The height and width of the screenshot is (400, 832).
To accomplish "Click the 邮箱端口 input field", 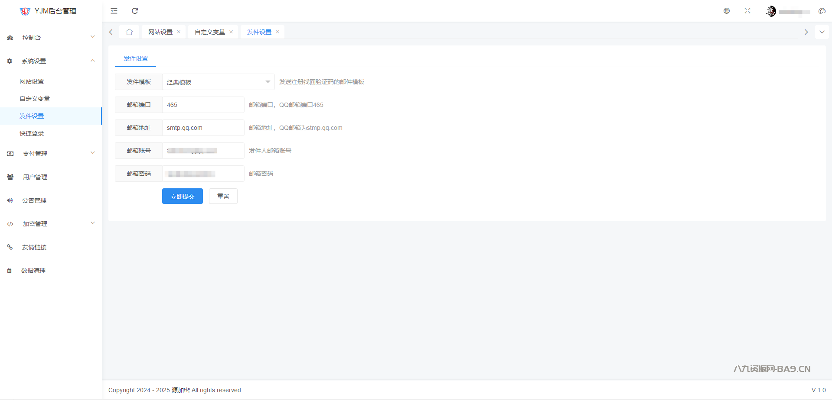I will 203,105.
